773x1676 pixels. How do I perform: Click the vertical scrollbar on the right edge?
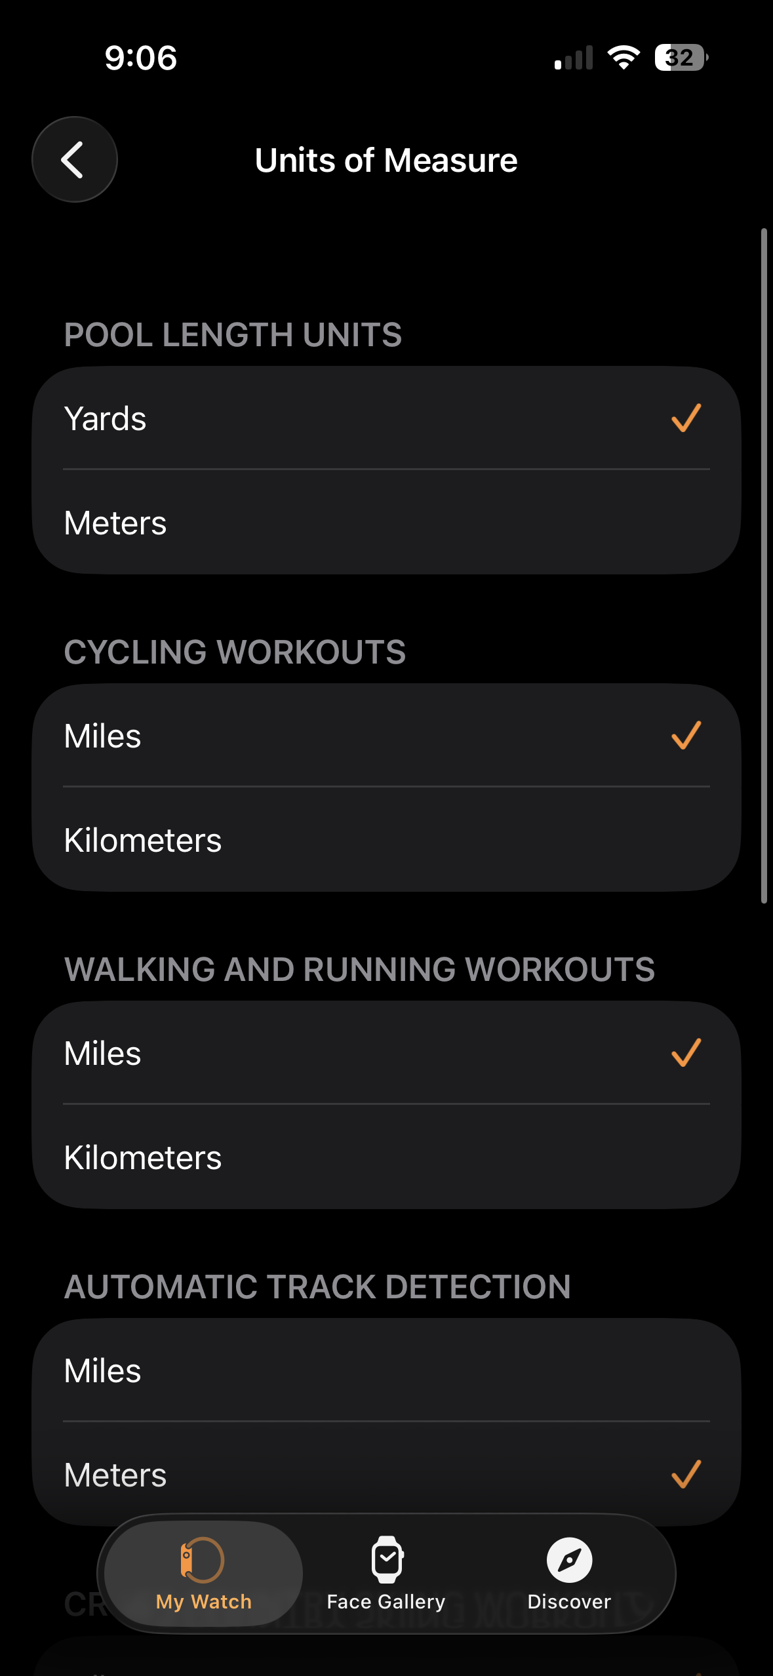[x=764, y=565]
